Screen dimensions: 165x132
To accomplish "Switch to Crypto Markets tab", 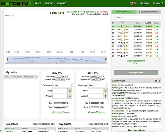I will click(124, 12).
